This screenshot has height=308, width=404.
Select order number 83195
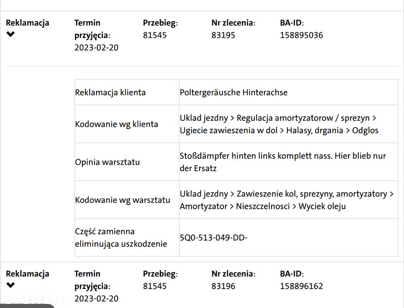223,35
